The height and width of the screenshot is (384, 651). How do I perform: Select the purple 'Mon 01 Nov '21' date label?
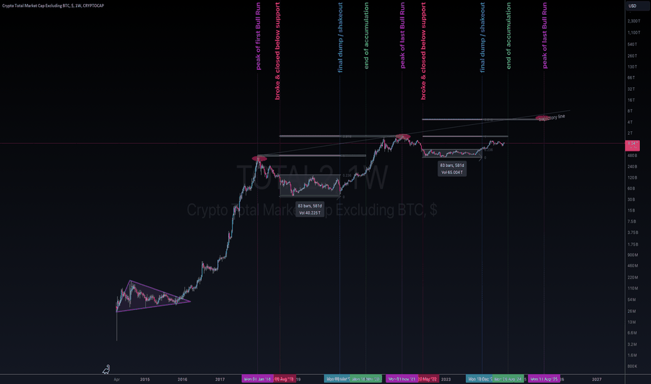(402, 379)
